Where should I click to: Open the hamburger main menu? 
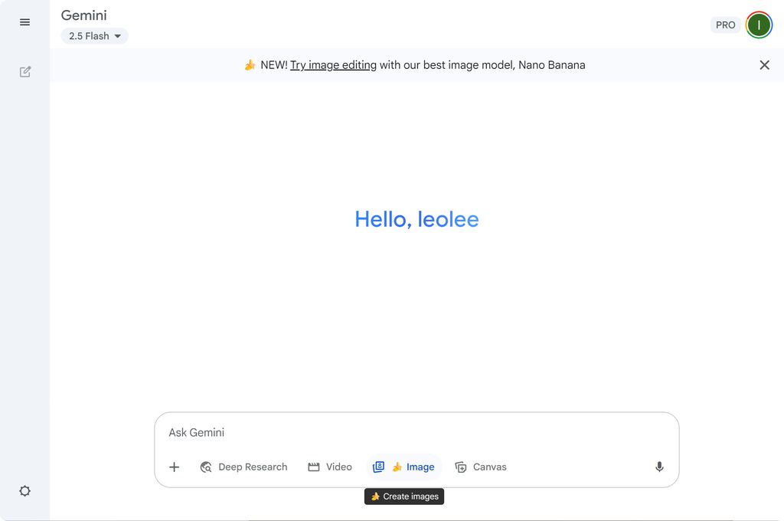[x=24, y=22]
